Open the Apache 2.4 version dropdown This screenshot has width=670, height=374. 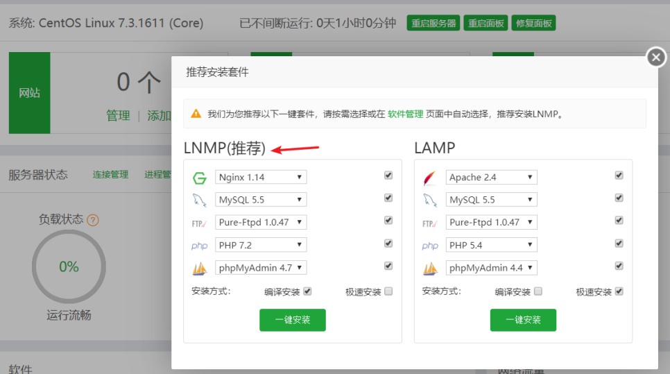coord(491,177)
